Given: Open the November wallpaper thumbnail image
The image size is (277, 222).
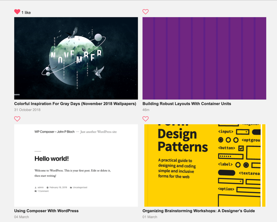Looking at the screenshot, I should click(76, 58).
